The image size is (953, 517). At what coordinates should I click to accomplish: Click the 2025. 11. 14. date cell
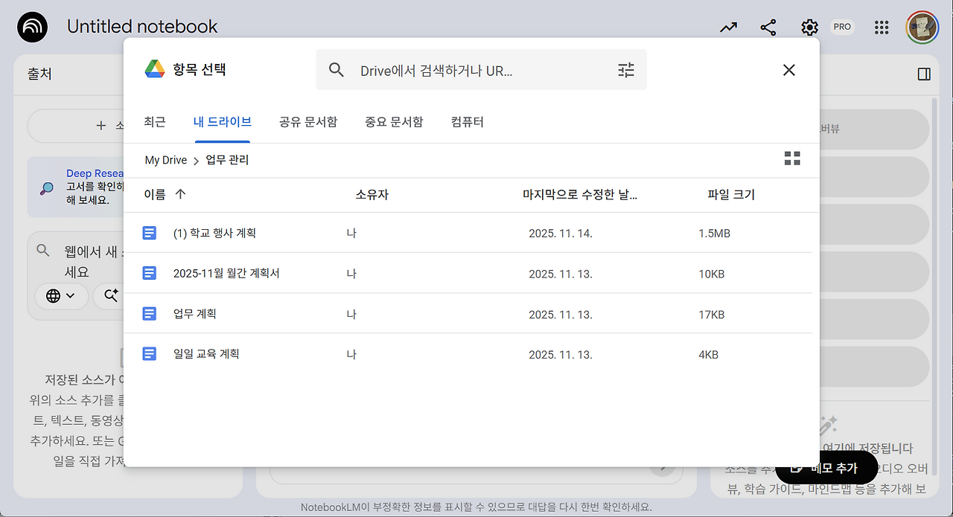click(x=561, y=234)
